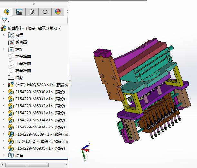Click the coordinate triad in the viewport
The image size is (197, 168).
(86, 151)
